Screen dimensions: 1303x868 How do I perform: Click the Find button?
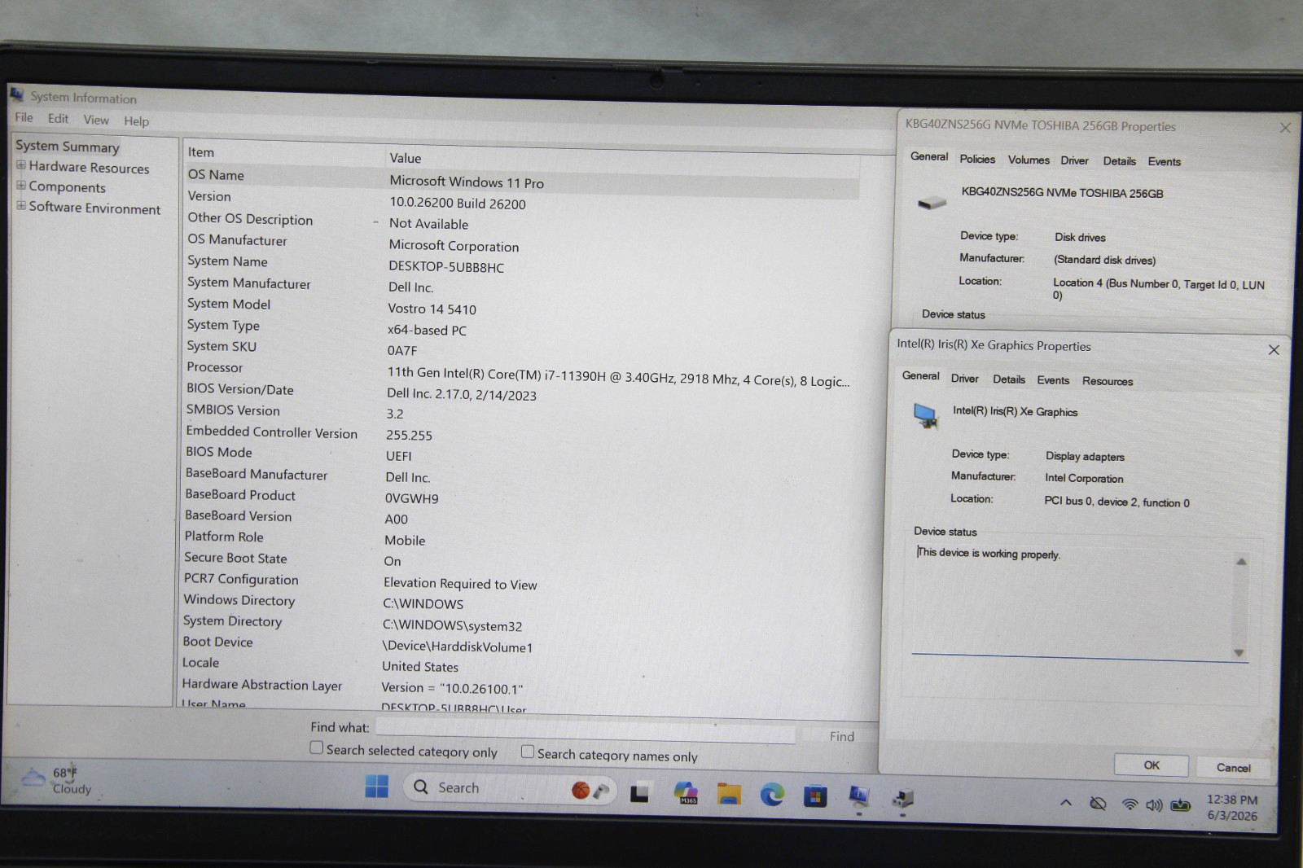[x=841, y=736]
